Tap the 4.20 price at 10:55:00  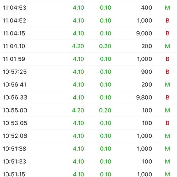click(78, 110)
